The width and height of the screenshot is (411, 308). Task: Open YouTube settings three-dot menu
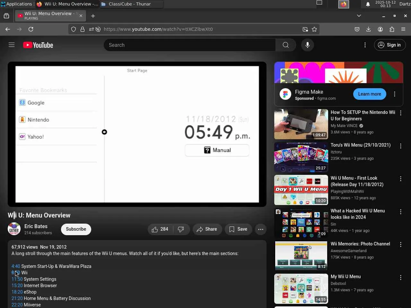pyautogui.click(x=365, y=45)
